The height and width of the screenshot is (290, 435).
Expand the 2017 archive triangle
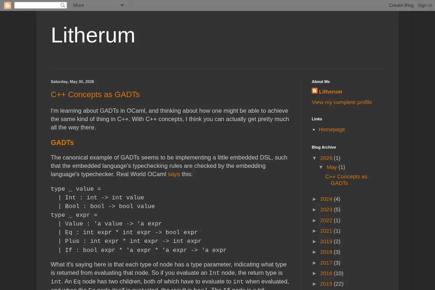tap(315, 263)
